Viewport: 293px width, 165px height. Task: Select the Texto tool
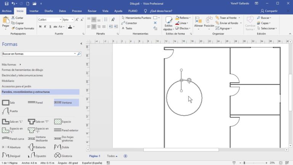coord(127,28)
